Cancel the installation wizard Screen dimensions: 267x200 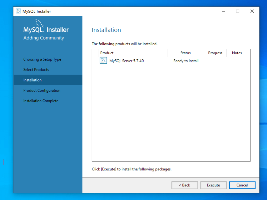(242, 185)
